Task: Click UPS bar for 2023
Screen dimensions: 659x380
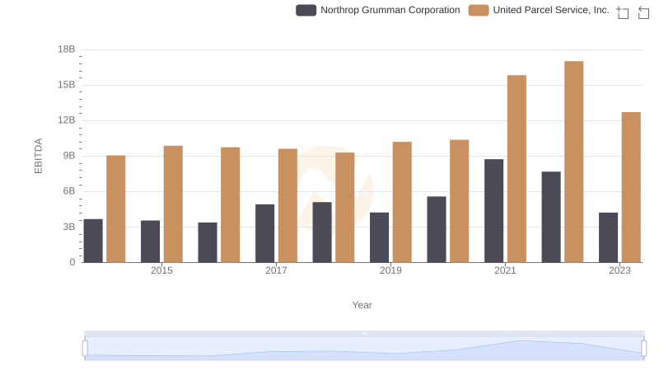Action: [x=631, y=187]
